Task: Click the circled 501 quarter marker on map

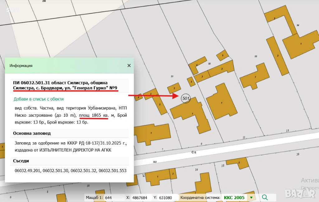Action: 186,98
